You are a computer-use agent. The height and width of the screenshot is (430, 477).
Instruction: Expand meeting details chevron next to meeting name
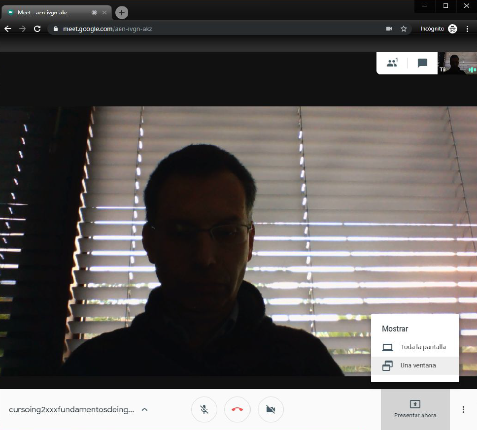[x=145, y=410]
